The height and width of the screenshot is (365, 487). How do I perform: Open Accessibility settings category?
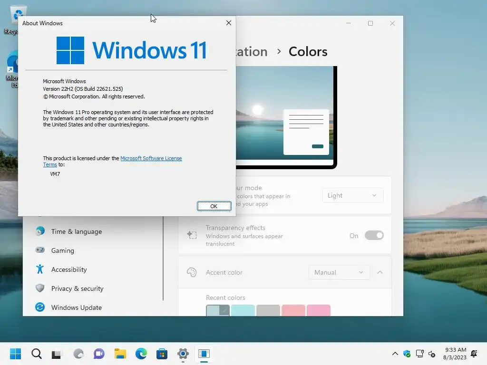pos(69,269)
